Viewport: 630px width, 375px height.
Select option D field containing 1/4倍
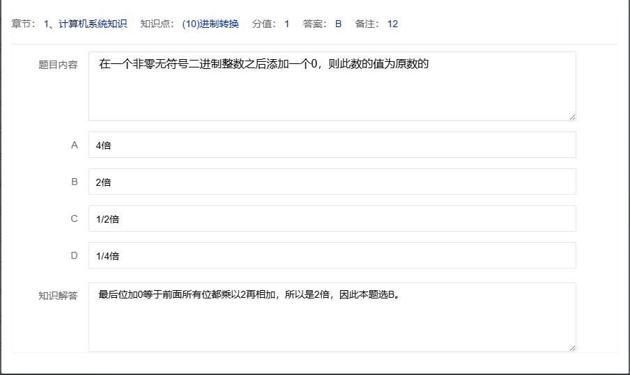click(x=332, y=255)
